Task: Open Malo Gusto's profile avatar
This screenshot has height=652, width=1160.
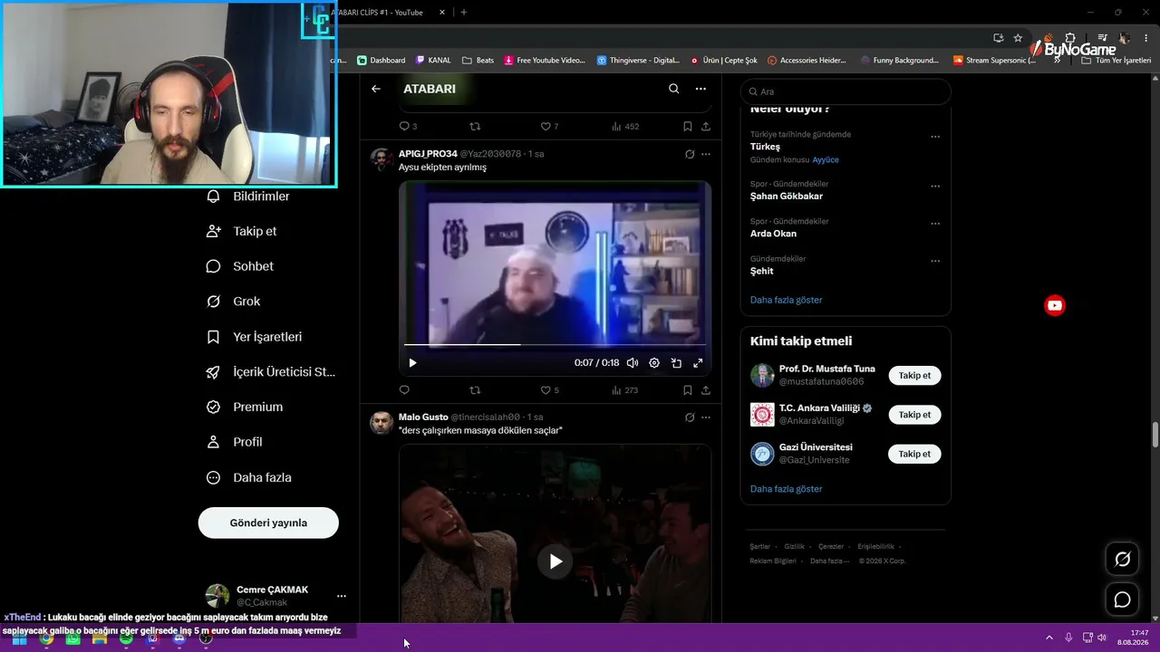Action: pos(382,423)
